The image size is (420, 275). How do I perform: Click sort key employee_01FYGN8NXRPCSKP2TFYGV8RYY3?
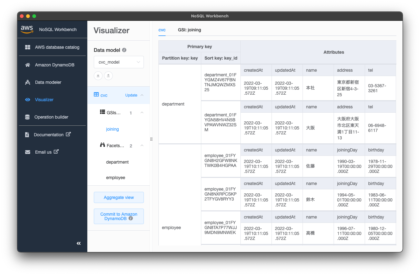pos(221,194)
